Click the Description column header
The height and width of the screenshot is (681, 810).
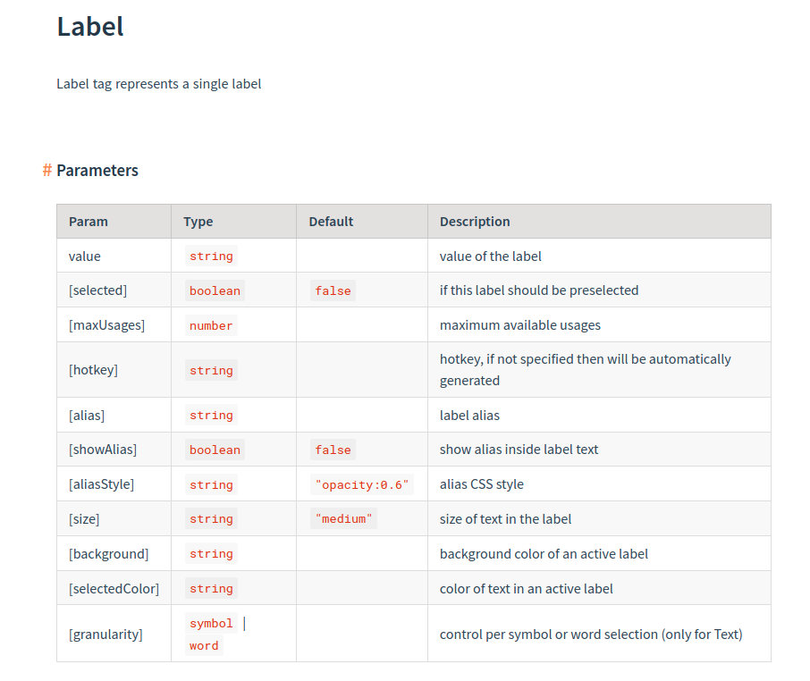(475, 221)
